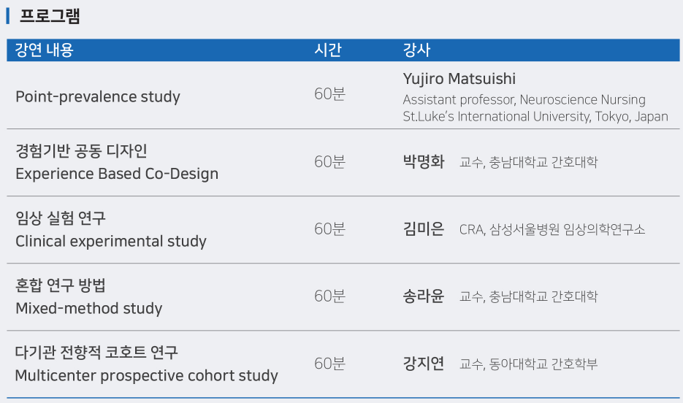The width and height of the screenshot is (683, 403).
Task: Click speaker name 송라윤
Action: 423,296
